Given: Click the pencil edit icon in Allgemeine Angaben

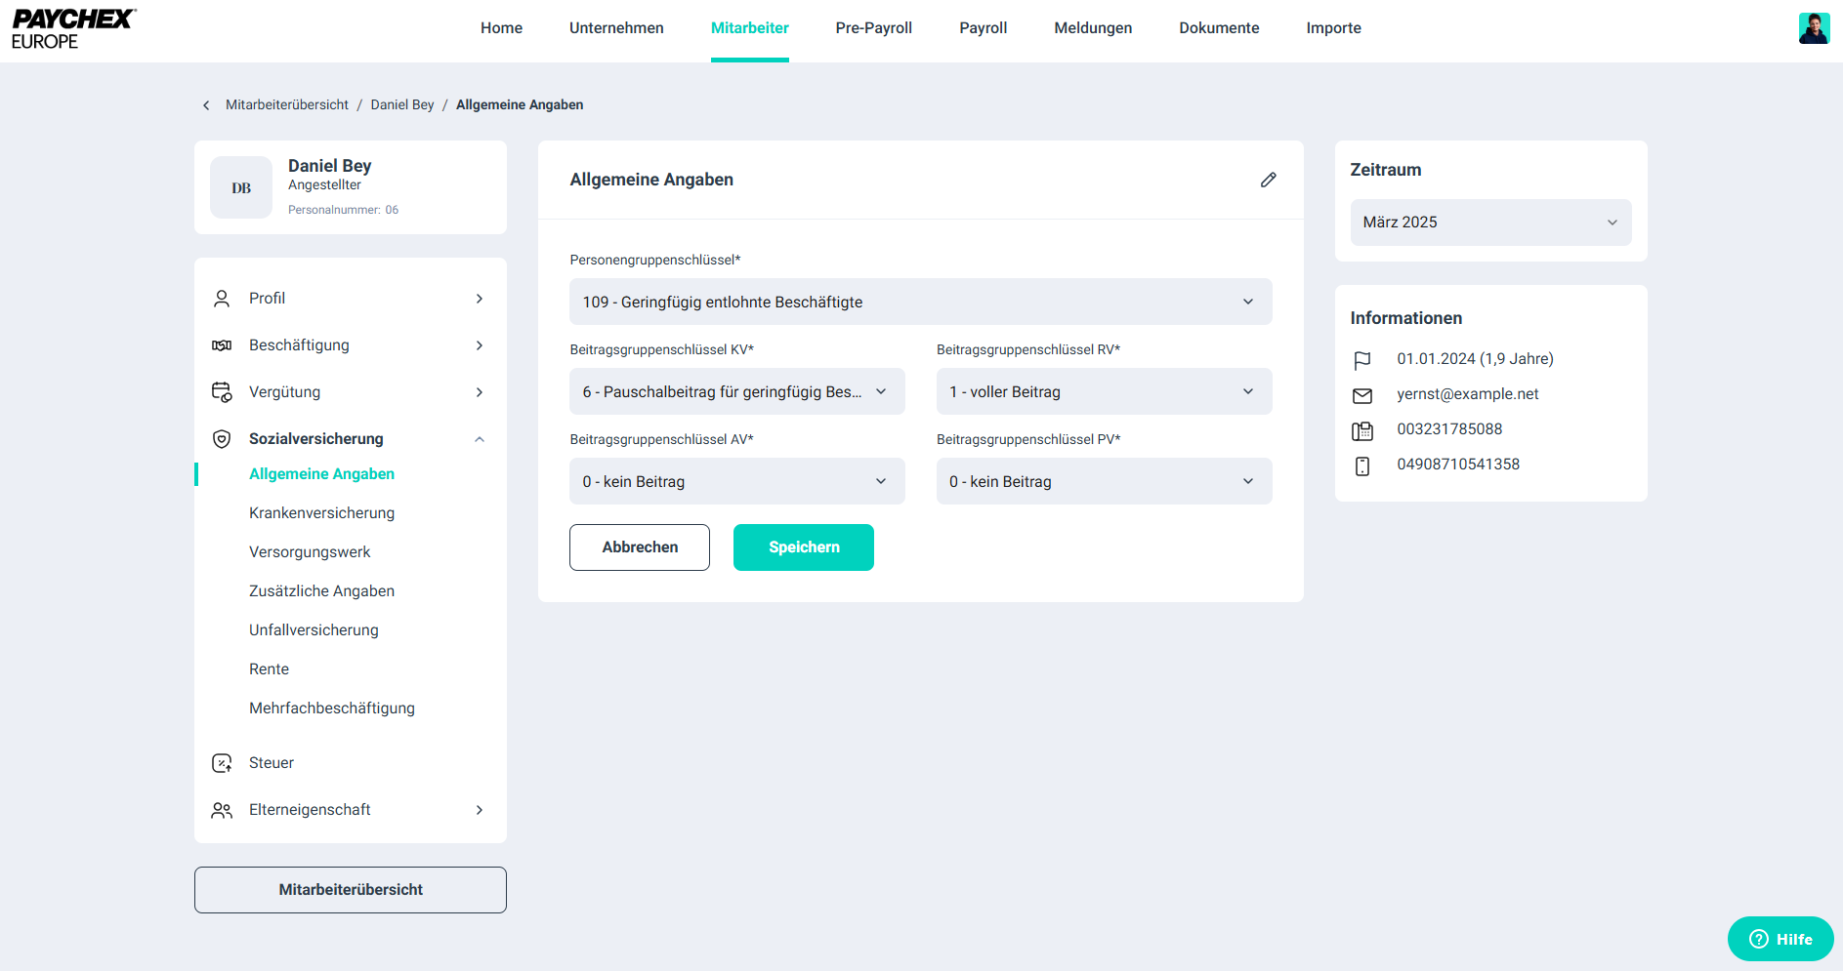Looking at the screenshot, I should click(x=1268, y=180).
